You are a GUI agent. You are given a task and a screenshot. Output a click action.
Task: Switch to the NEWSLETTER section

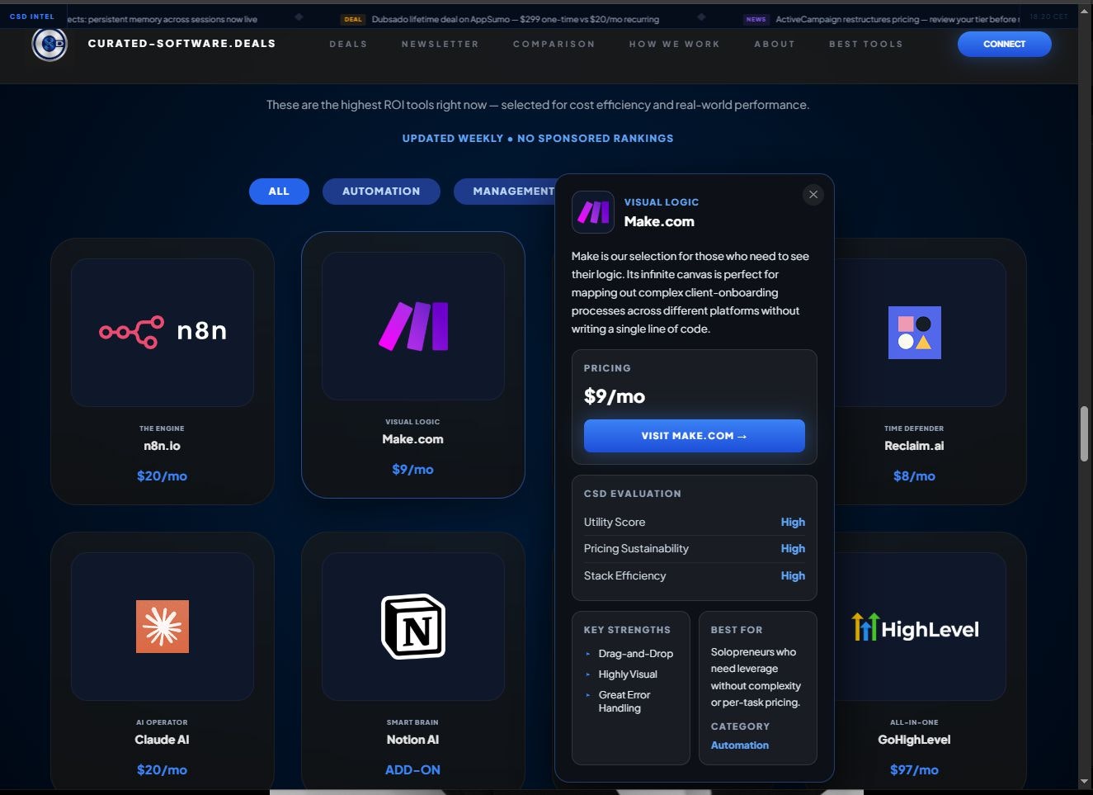click(x=440, y=44)
